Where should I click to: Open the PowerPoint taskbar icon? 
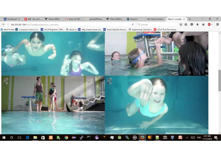(x=180, y=138)
